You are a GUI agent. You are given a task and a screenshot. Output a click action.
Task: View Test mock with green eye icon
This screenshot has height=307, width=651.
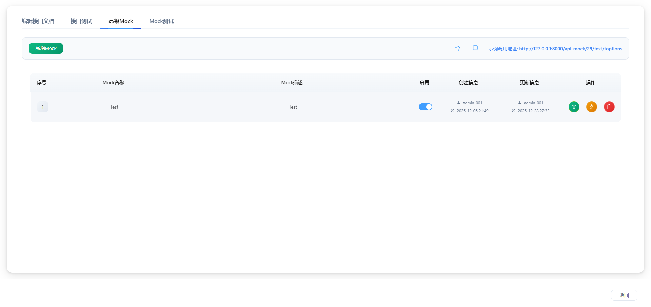tap(574, 107)
